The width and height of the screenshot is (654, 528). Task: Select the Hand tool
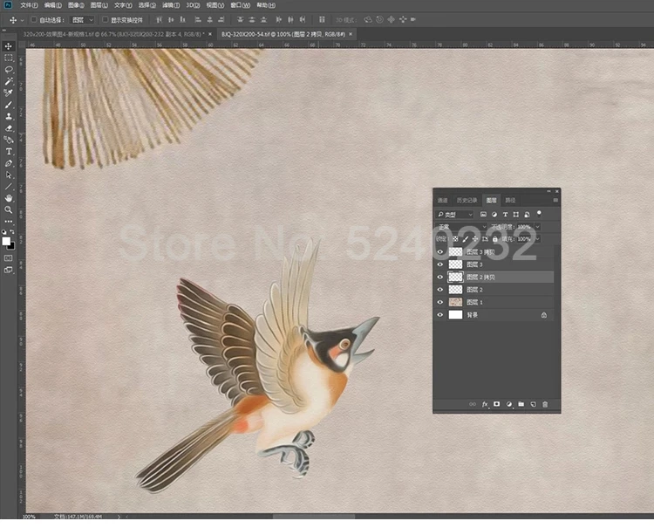[9, 198]
